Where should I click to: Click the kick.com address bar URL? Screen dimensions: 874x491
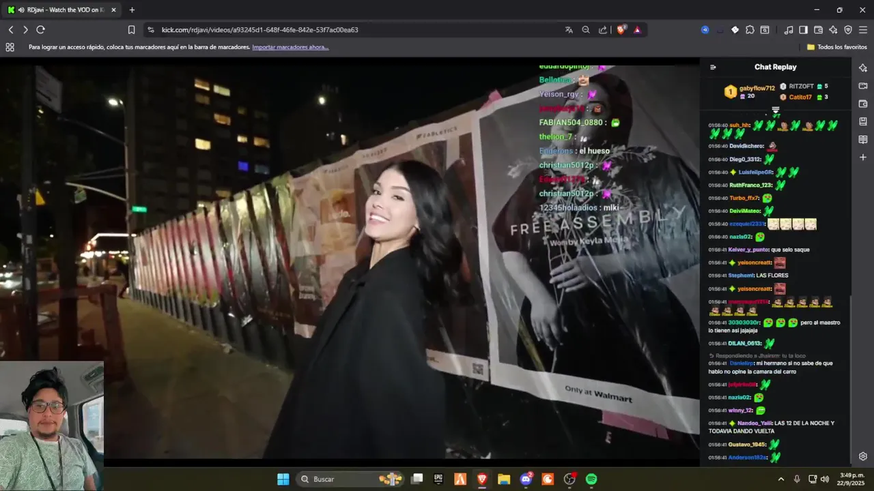click(x=259, y=29)
